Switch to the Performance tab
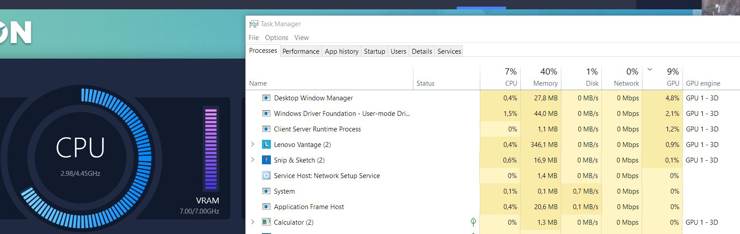The height and width of the screenshot is (234, 740). pyautogui.click(x=301, y=52)
